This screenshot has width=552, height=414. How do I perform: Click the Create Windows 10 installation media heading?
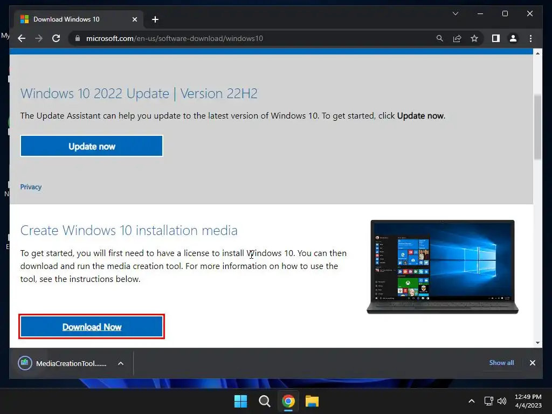click(x=129, y=230)
